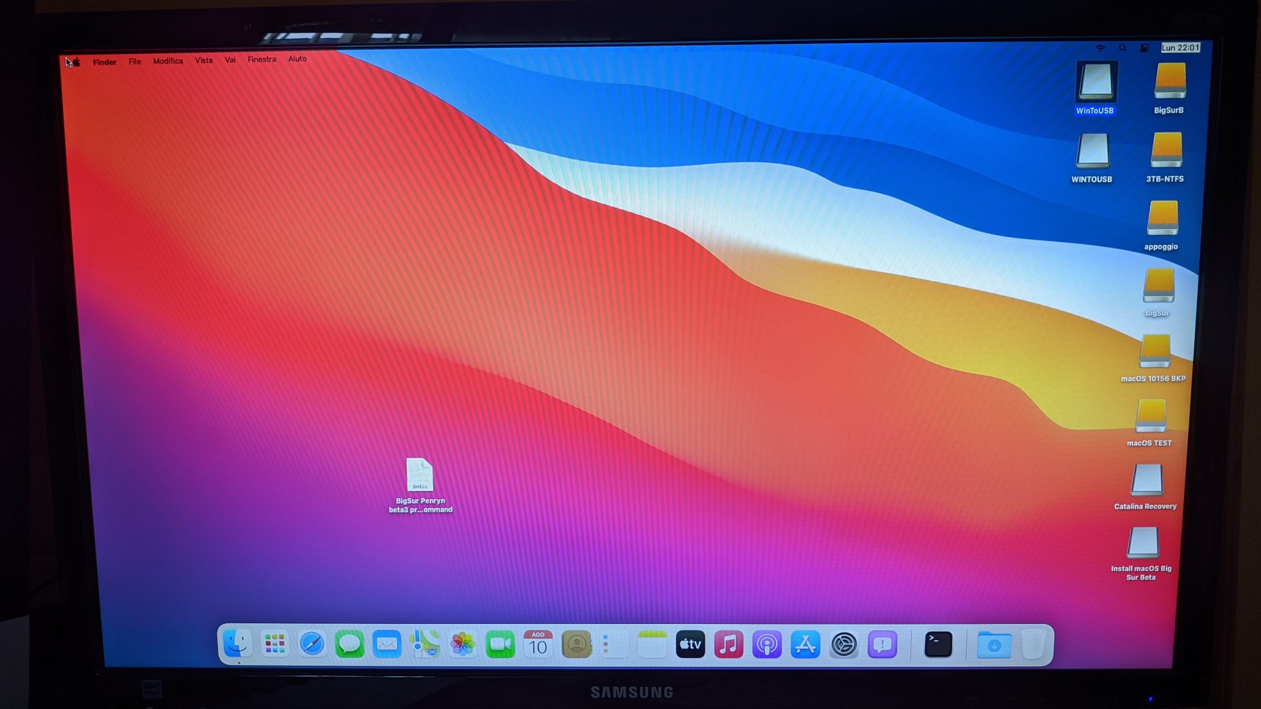This screenshot has height=709, width=1261.
Task: Open the Finestra menu
Action: [x=262, y=59]
